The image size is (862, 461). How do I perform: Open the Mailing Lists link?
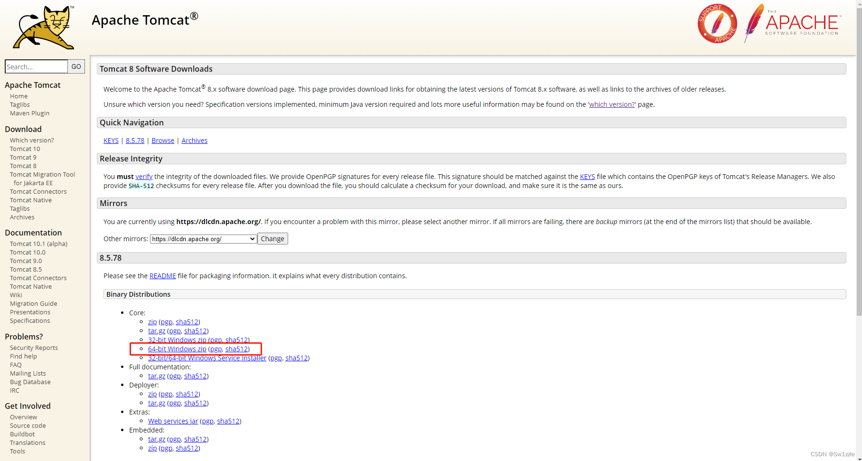pos(28,373)
